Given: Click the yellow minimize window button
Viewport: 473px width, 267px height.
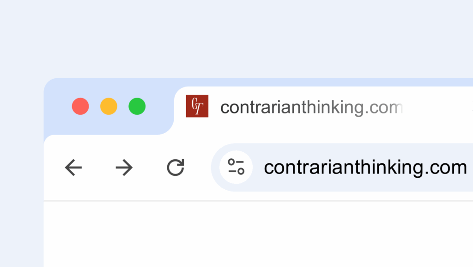Looking at the screenshot, I should (x=109, y=106).
